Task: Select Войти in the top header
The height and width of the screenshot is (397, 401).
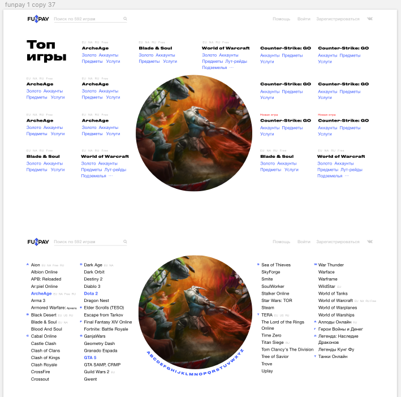Action: (304, 19)
